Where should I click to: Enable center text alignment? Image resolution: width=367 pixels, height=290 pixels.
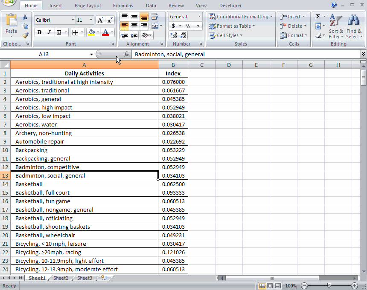[134, 26]
